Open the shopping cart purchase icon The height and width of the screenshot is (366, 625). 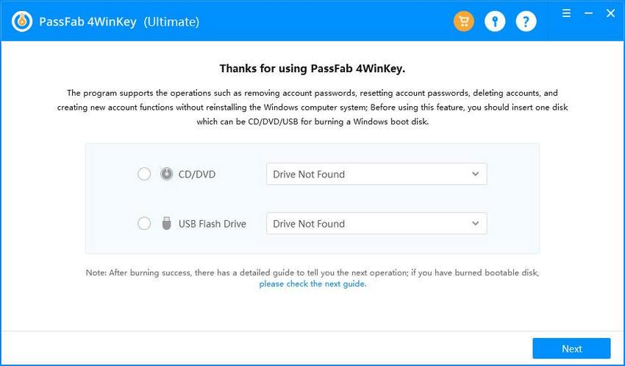[463, 21]
